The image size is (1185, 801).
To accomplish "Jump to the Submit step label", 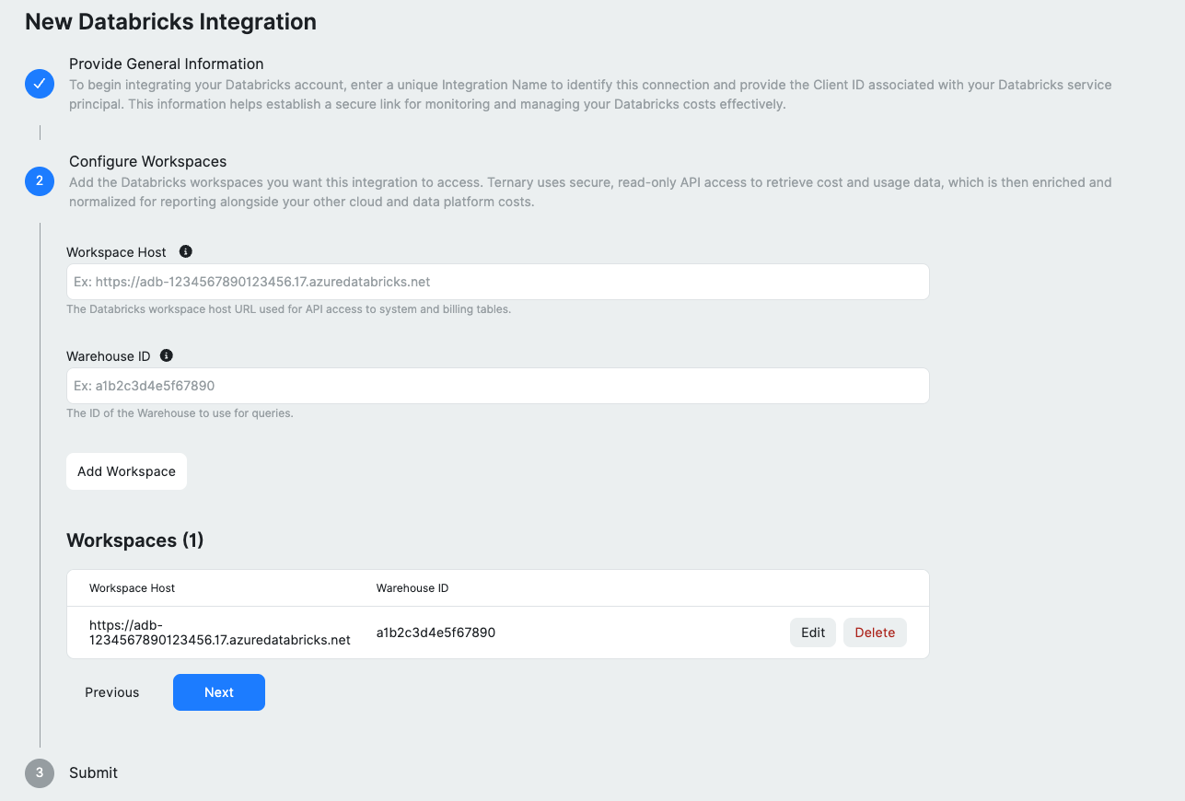I will coord(93,772).
